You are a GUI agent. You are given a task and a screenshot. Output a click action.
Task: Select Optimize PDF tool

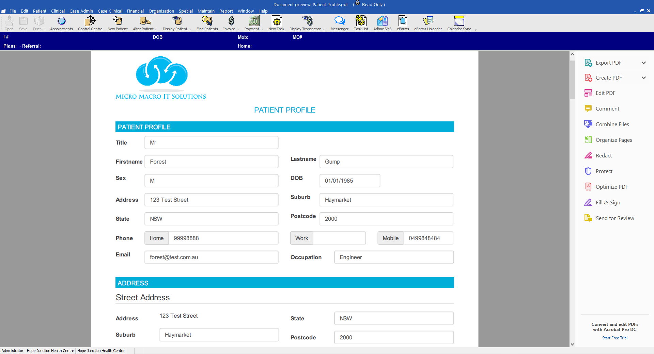tap(612, 187)
